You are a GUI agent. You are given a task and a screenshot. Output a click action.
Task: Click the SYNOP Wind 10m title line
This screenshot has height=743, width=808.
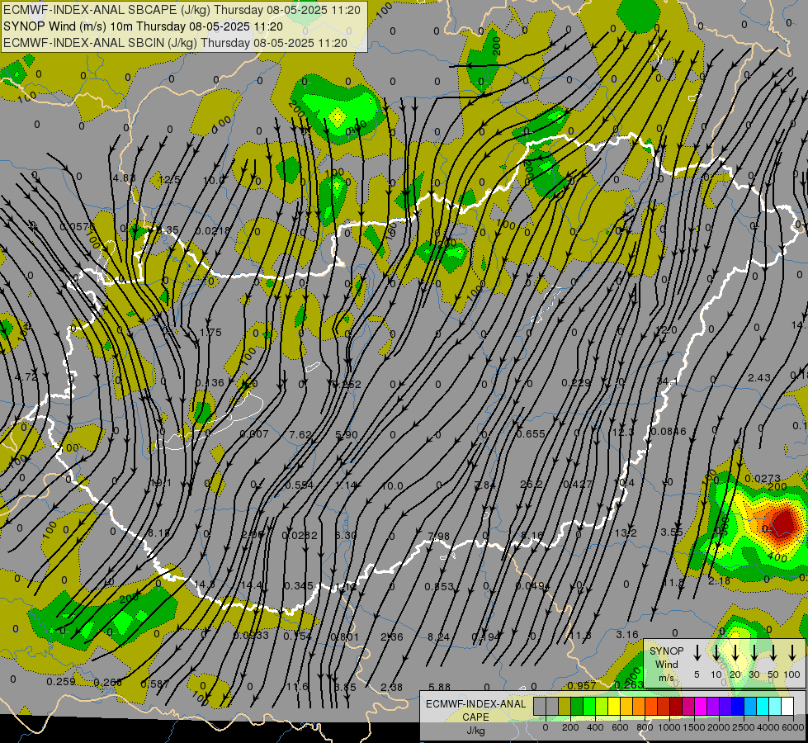coord(144,26)
